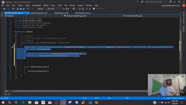186x105 pixels.
Task: Open the Debug menu
Action: (x=46, y=6)
